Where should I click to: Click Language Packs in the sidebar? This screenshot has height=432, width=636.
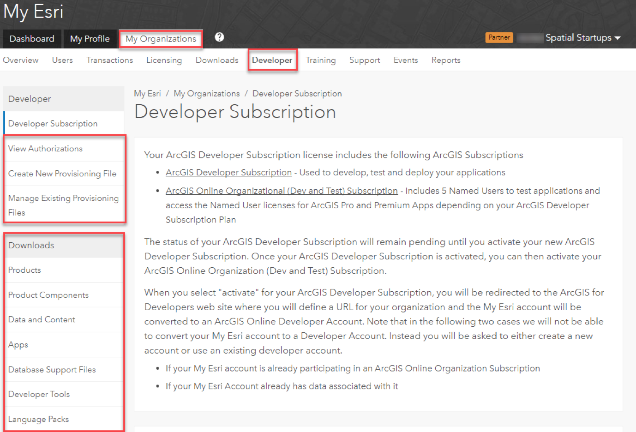pos(38,419)
